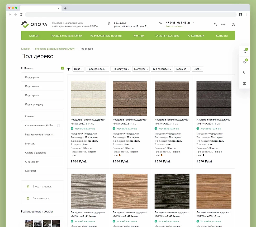Open Монтаж in the green navigation bar

click(x=139, y=36)
